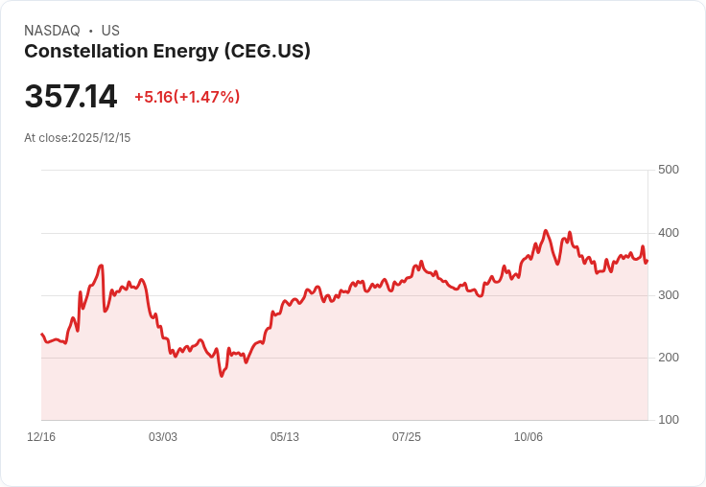Click the 07/25 date on x-axis

point(407,437)
